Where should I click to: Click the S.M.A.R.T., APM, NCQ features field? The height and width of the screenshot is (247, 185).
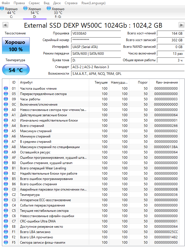tap(128, 74)
